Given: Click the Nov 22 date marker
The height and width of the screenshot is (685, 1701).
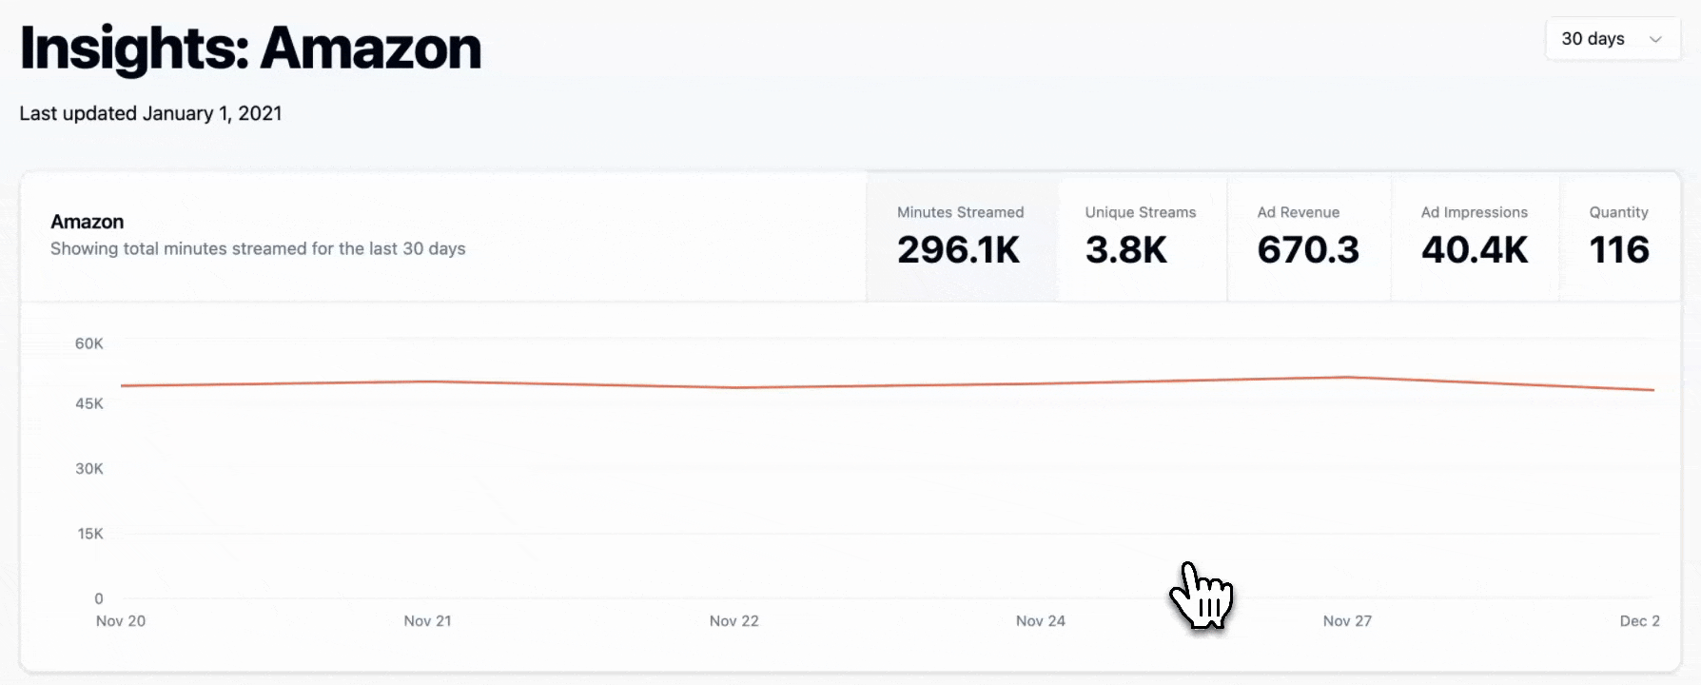Looking at the screenshot, I should click(733, 621).
